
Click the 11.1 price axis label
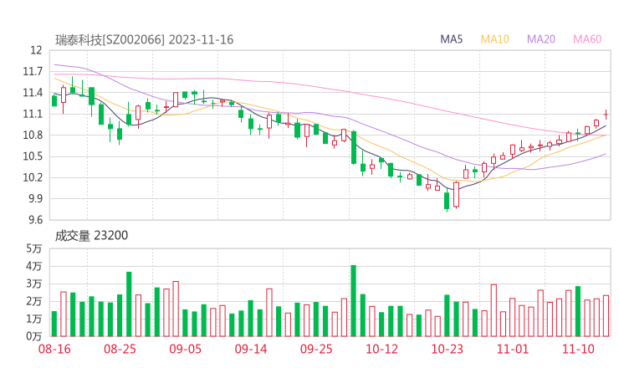click(33, 114)
